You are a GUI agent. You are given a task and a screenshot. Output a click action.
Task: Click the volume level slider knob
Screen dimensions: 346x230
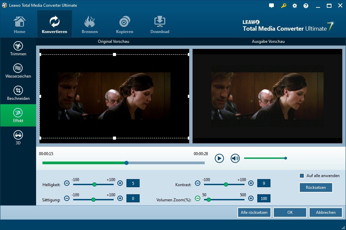click(286, 158)
